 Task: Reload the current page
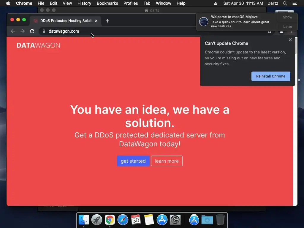coord(32,31)
